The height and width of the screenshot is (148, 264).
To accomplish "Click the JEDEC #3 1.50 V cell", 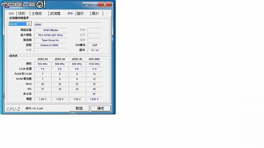I will click(x=43, y=99).
